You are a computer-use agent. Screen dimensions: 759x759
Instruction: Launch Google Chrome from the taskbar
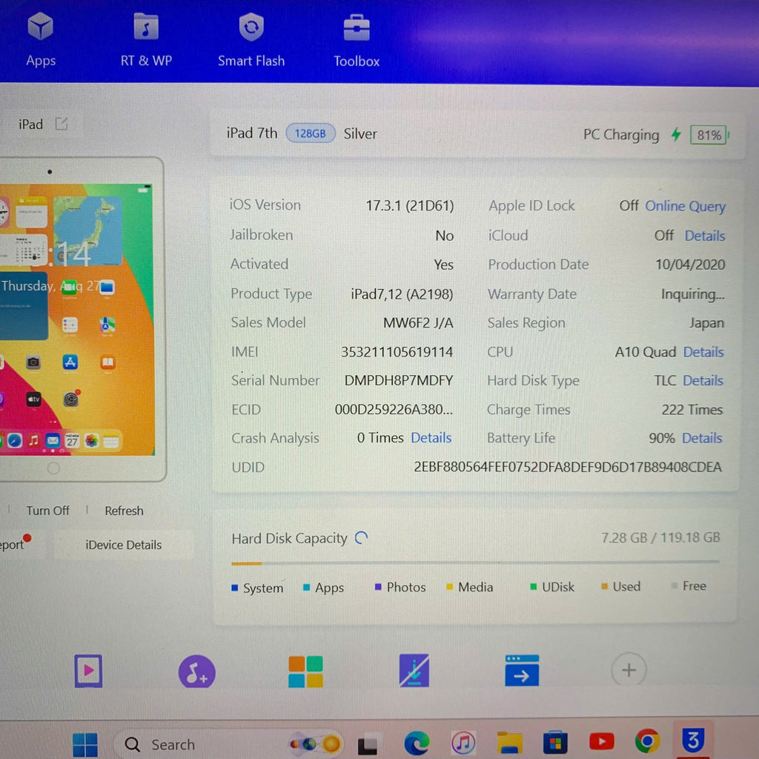coord(648,741)
